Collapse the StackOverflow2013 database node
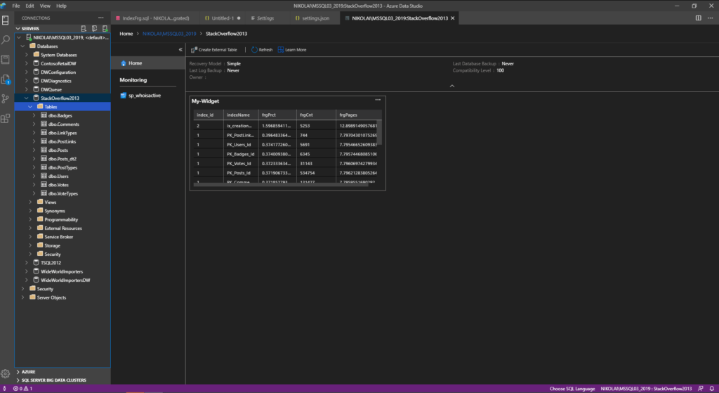The image size is (719, 393). click(27, 98)
